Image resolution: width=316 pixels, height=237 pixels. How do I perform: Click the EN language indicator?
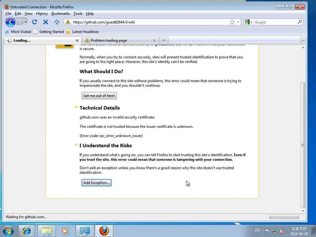pyautogui.click(x=257, y=230)
